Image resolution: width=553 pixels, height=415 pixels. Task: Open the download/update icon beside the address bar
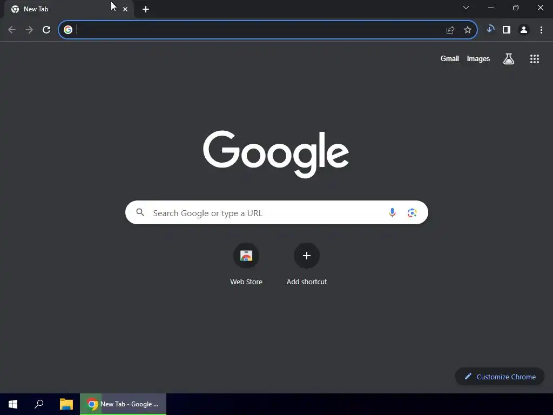[490, 29]
